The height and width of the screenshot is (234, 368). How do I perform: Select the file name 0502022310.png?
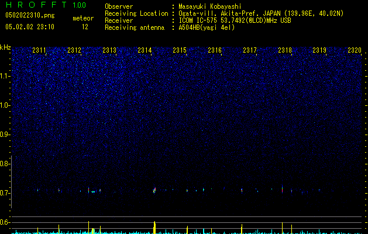click(30, 15)
